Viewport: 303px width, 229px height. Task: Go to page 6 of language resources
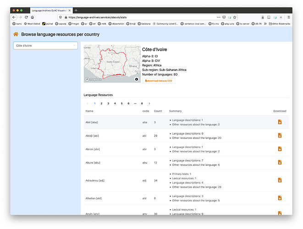coord(128,104)
